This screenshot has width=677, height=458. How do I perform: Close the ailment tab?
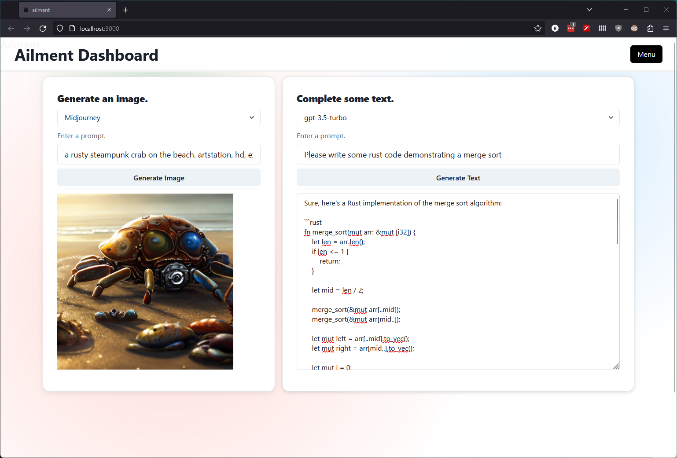tap(109, 10)
